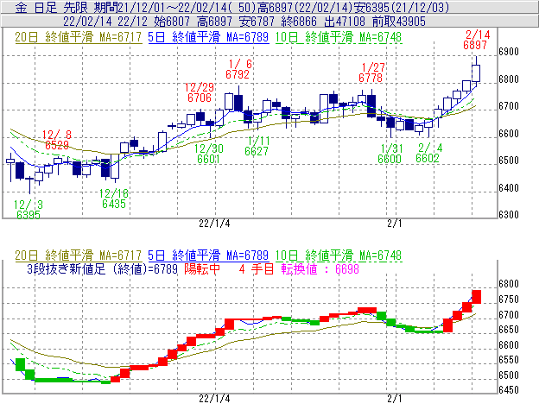539x410 pixels.
Task: Select the 1/31 6600 low annotation
Action: tap(390, 154)
